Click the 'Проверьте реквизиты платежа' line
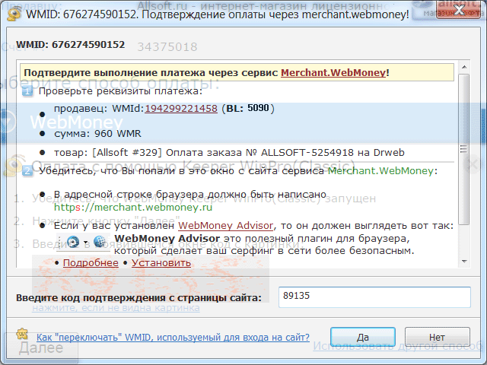Image resolution: width=487 pixels, height=365 pixels. point(120,91)
